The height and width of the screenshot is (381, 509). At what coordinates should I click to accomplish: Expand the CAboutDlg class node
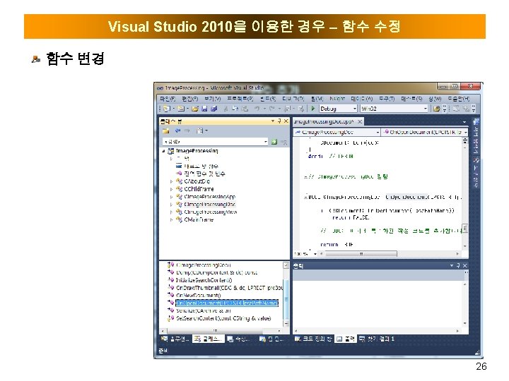pyautogui.click(x=171, y=181)
